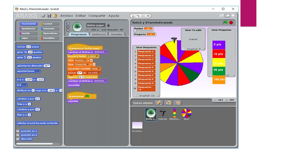Switch to the Disfraces tab
This screenshot has height=158, width=281.
point(99,34)
